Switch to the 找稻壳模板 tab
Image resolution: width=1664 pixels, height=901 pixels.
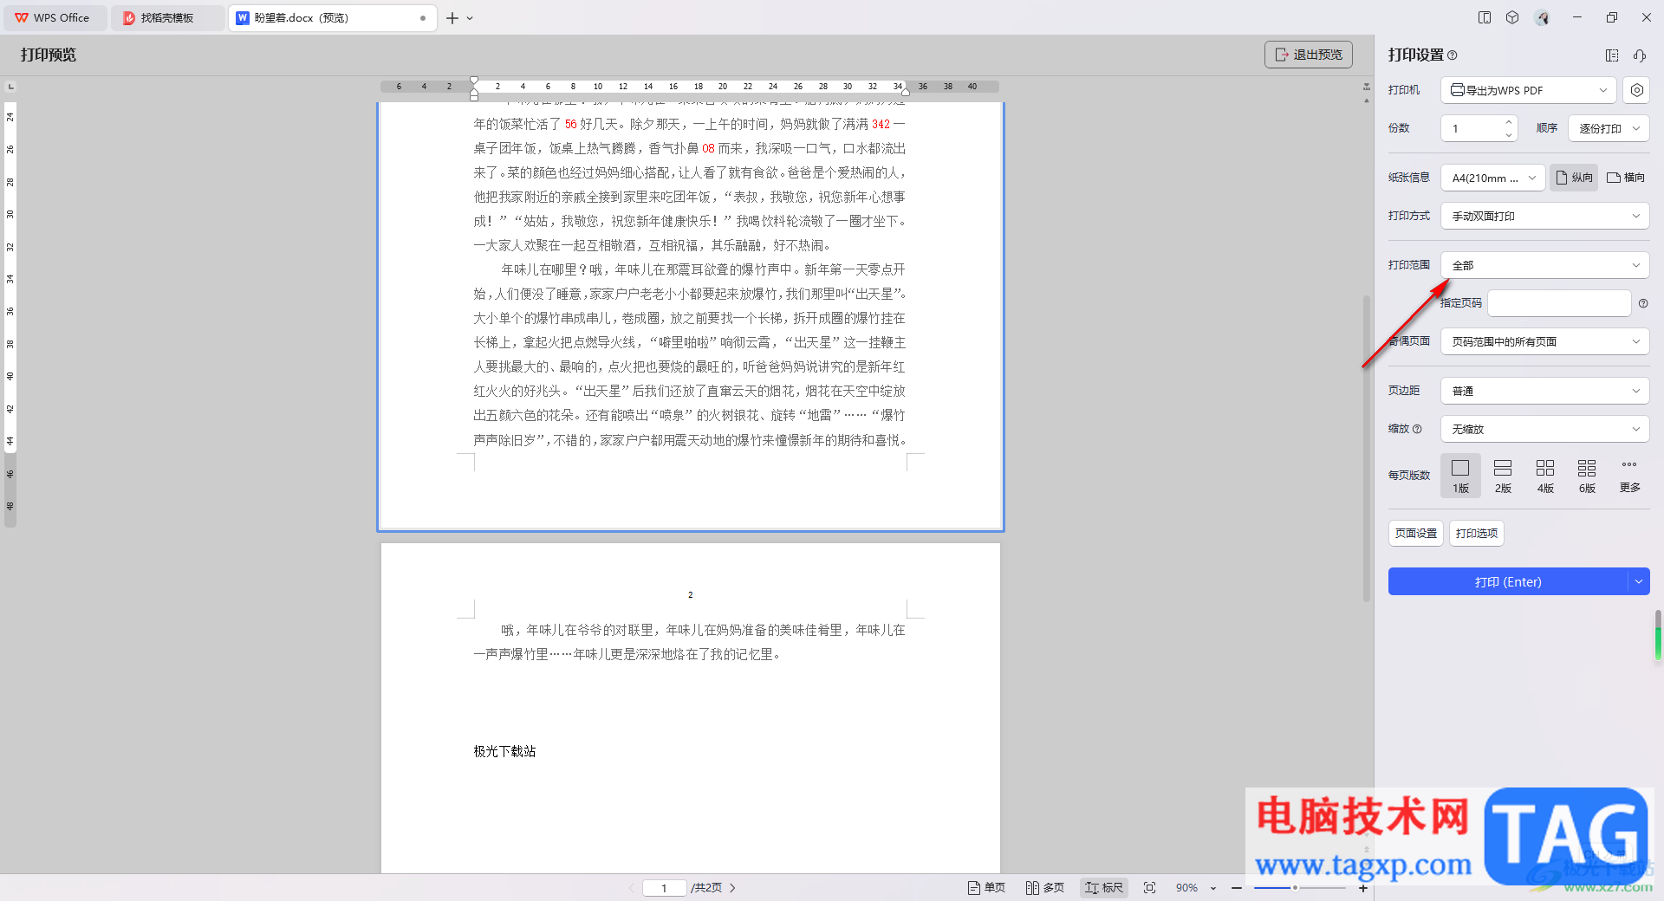point(166,17)
